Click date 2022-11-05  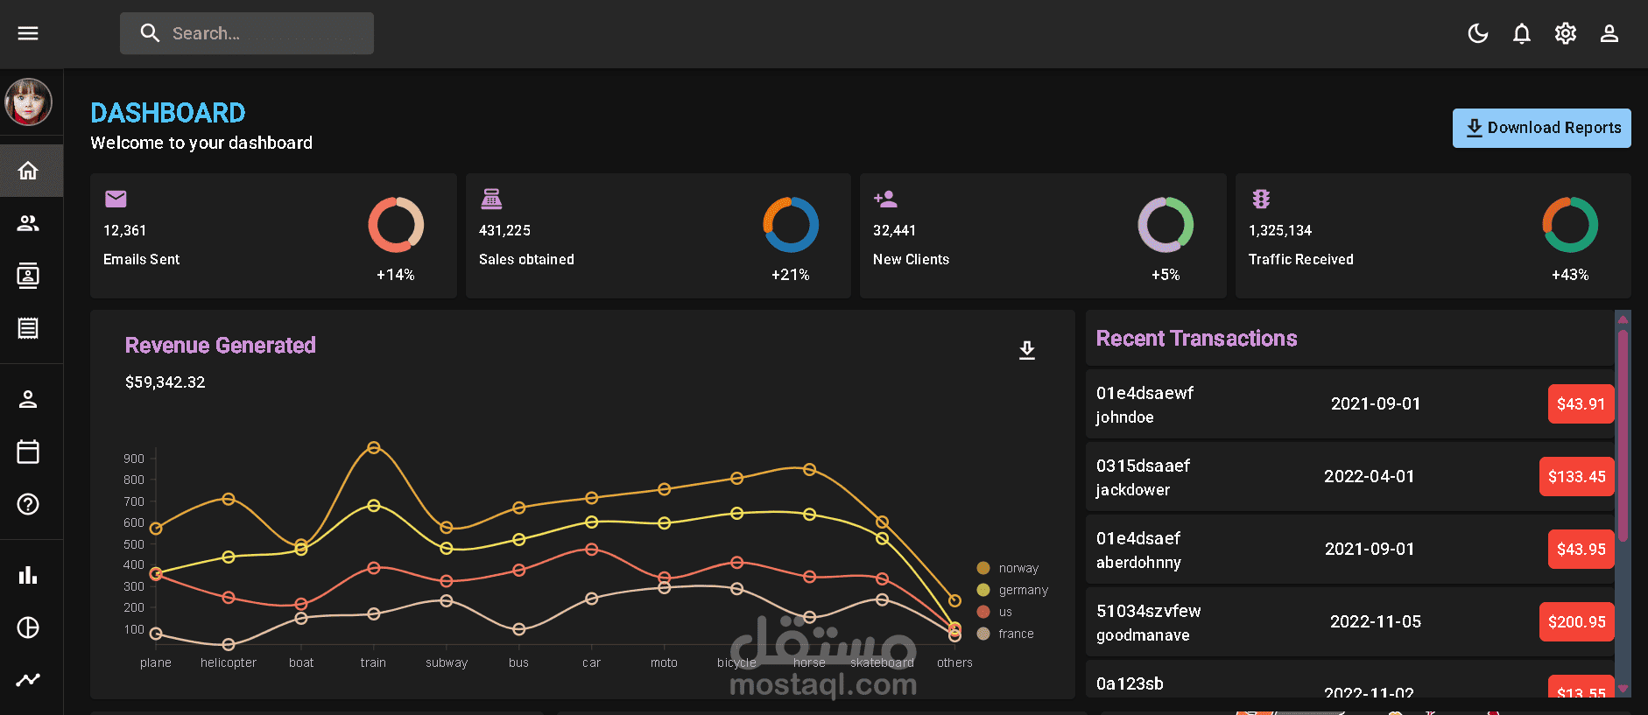(1376, 622)
